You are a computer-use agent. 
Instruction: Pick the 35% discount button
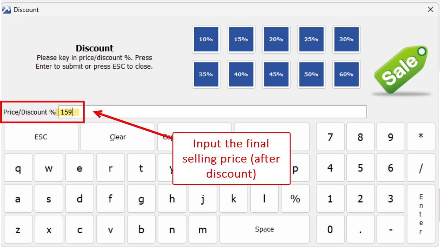(206, 74)
